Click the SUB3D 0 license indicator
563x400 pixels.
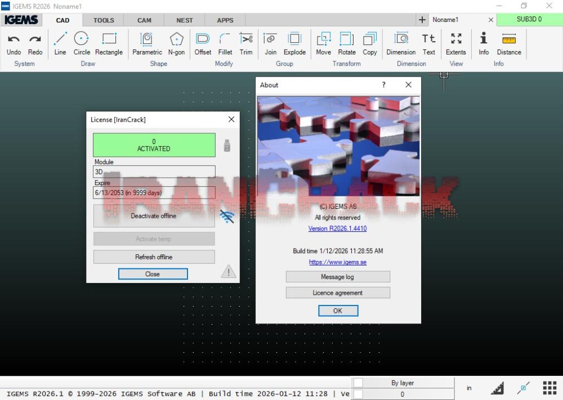529,19
